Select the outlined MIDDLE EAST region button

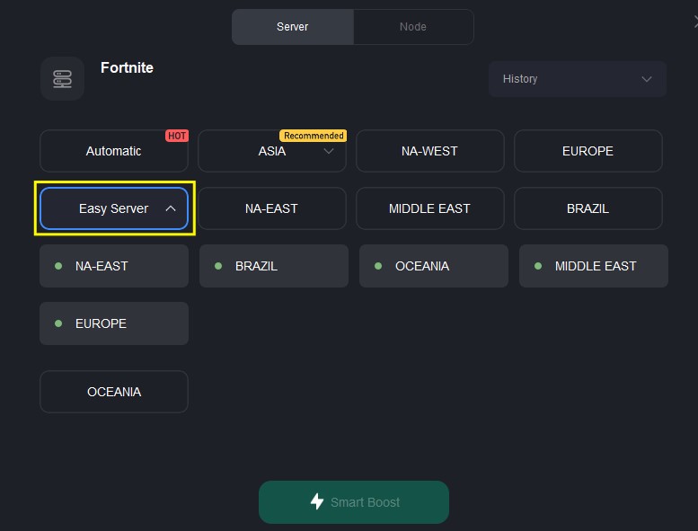click(x=429, y=208)
